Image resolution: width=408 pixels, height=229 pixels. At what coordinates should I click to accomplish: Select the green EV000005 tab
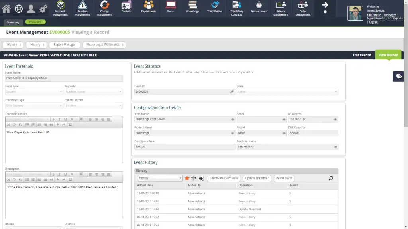tap(35, 22)
